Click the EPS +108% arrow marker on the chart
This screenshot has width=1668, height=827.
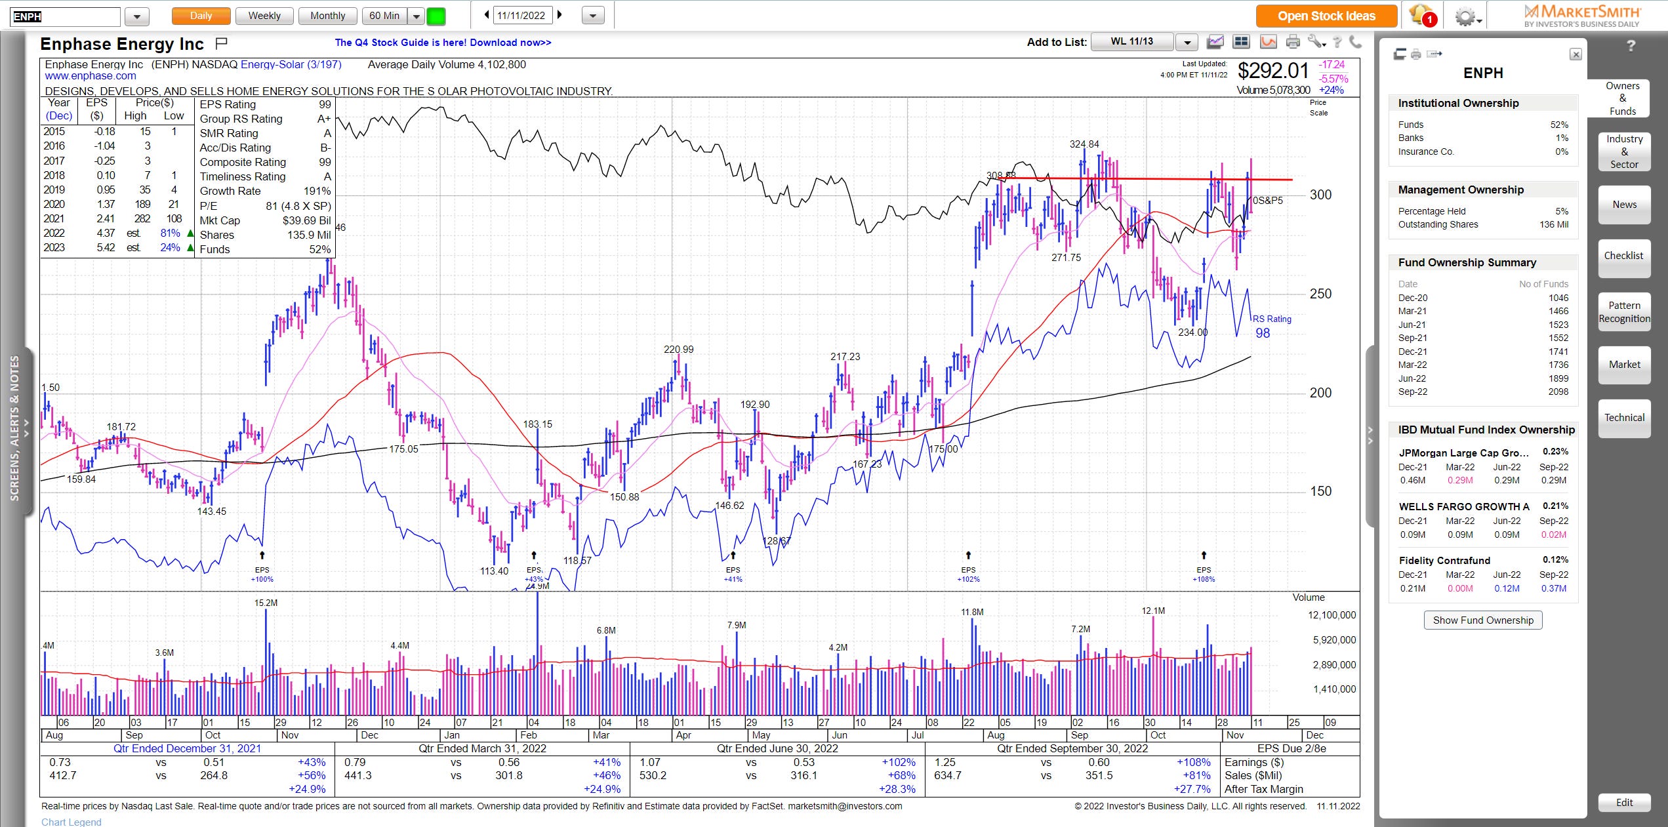[1204, 555]
